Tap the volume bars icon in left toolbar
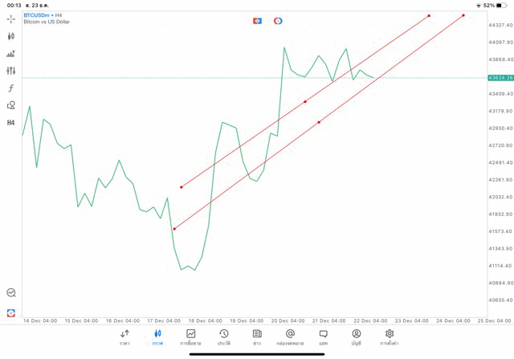Viewport: 514px width, 359px height. click(10, 54)
